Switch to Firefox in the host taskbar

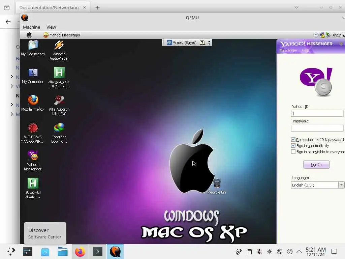coord(80,252)
